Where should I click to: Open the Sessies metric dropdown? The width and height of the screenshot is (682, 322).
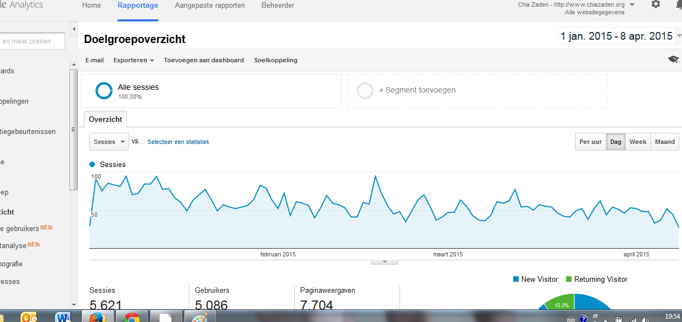click(109, 142)
